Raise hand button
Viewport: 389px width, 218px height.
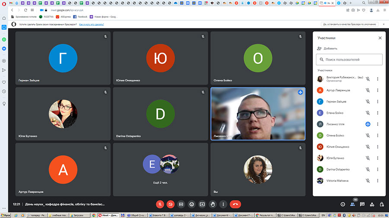click(213, 204)
